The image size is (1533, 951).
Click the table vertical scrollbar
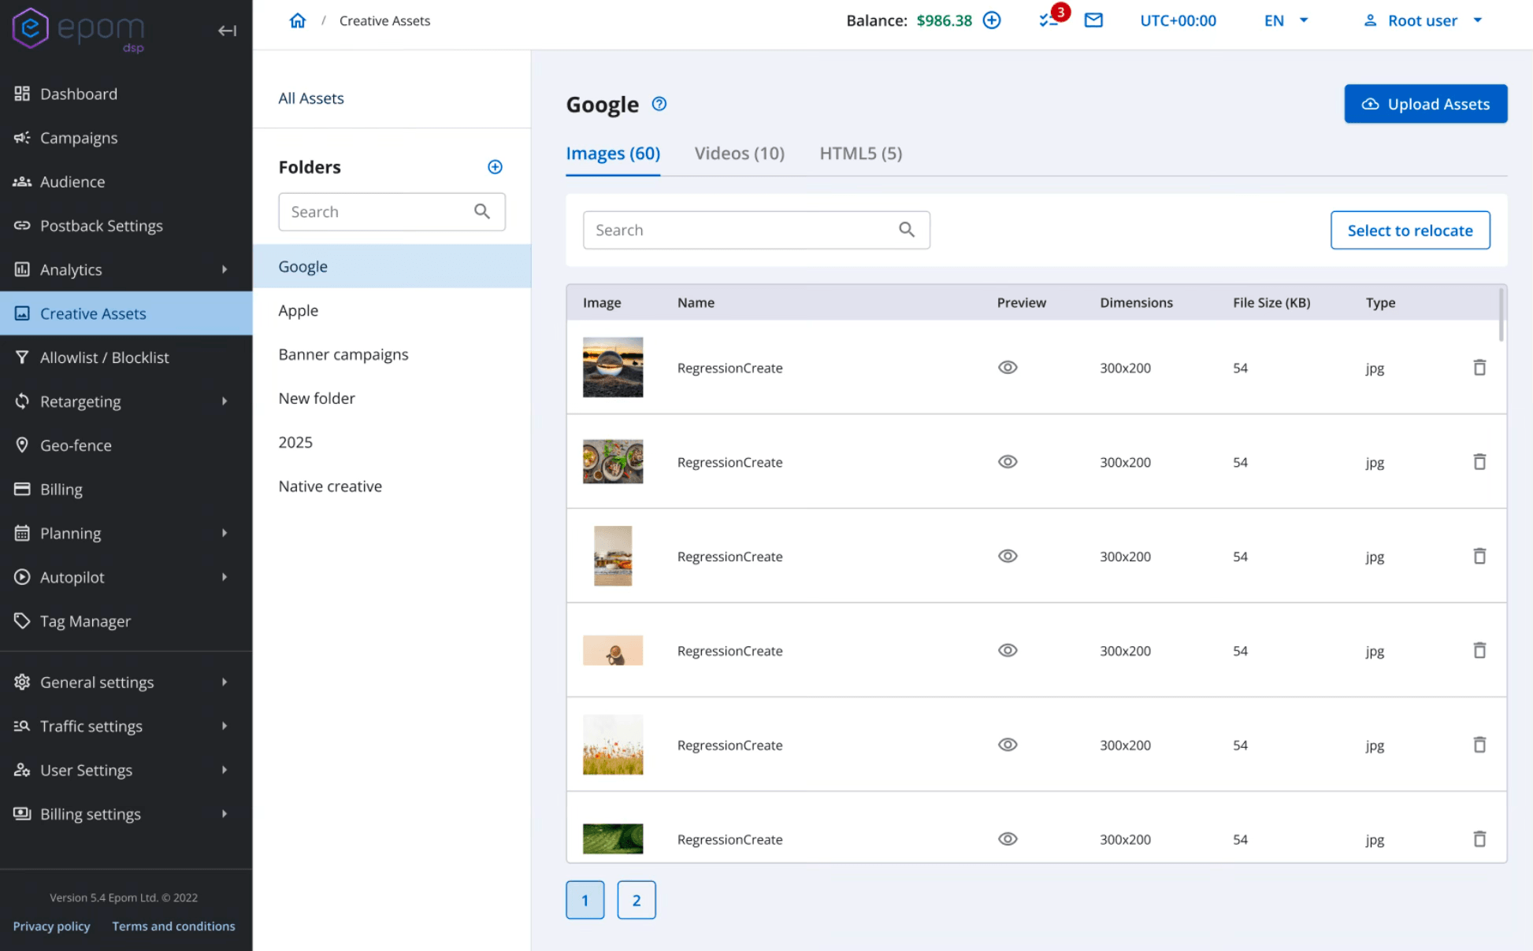(1501, 315)
